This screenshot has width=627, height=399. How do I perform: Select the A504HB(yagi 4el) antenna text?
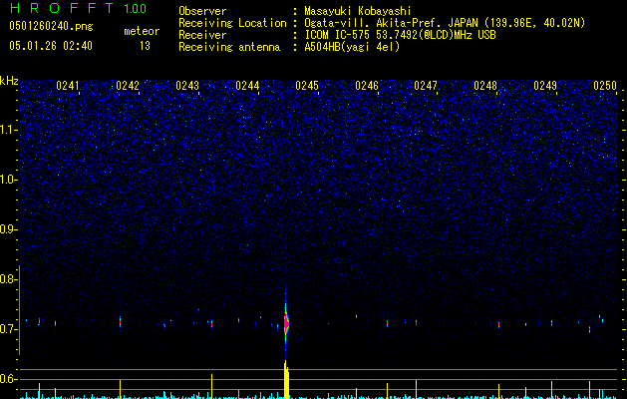352,47
